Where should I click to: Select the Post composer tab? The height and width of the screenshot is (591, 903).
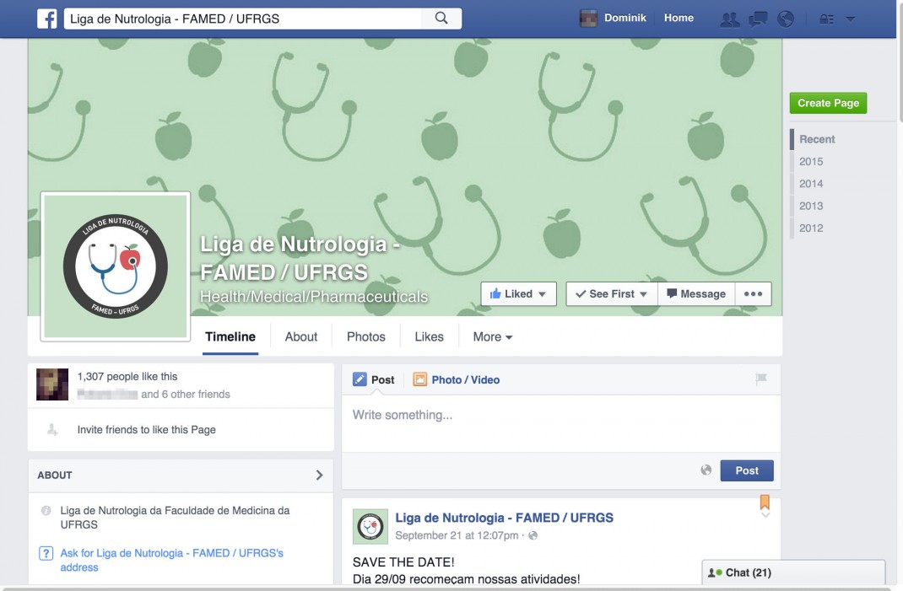[x=374, y=379]
